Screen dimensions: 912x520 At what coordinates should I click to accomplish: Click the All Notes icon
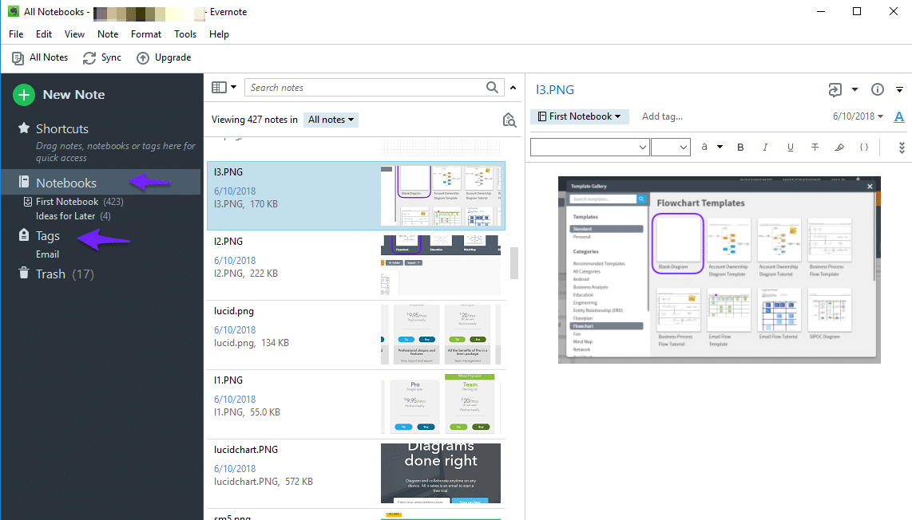point(17,57)
